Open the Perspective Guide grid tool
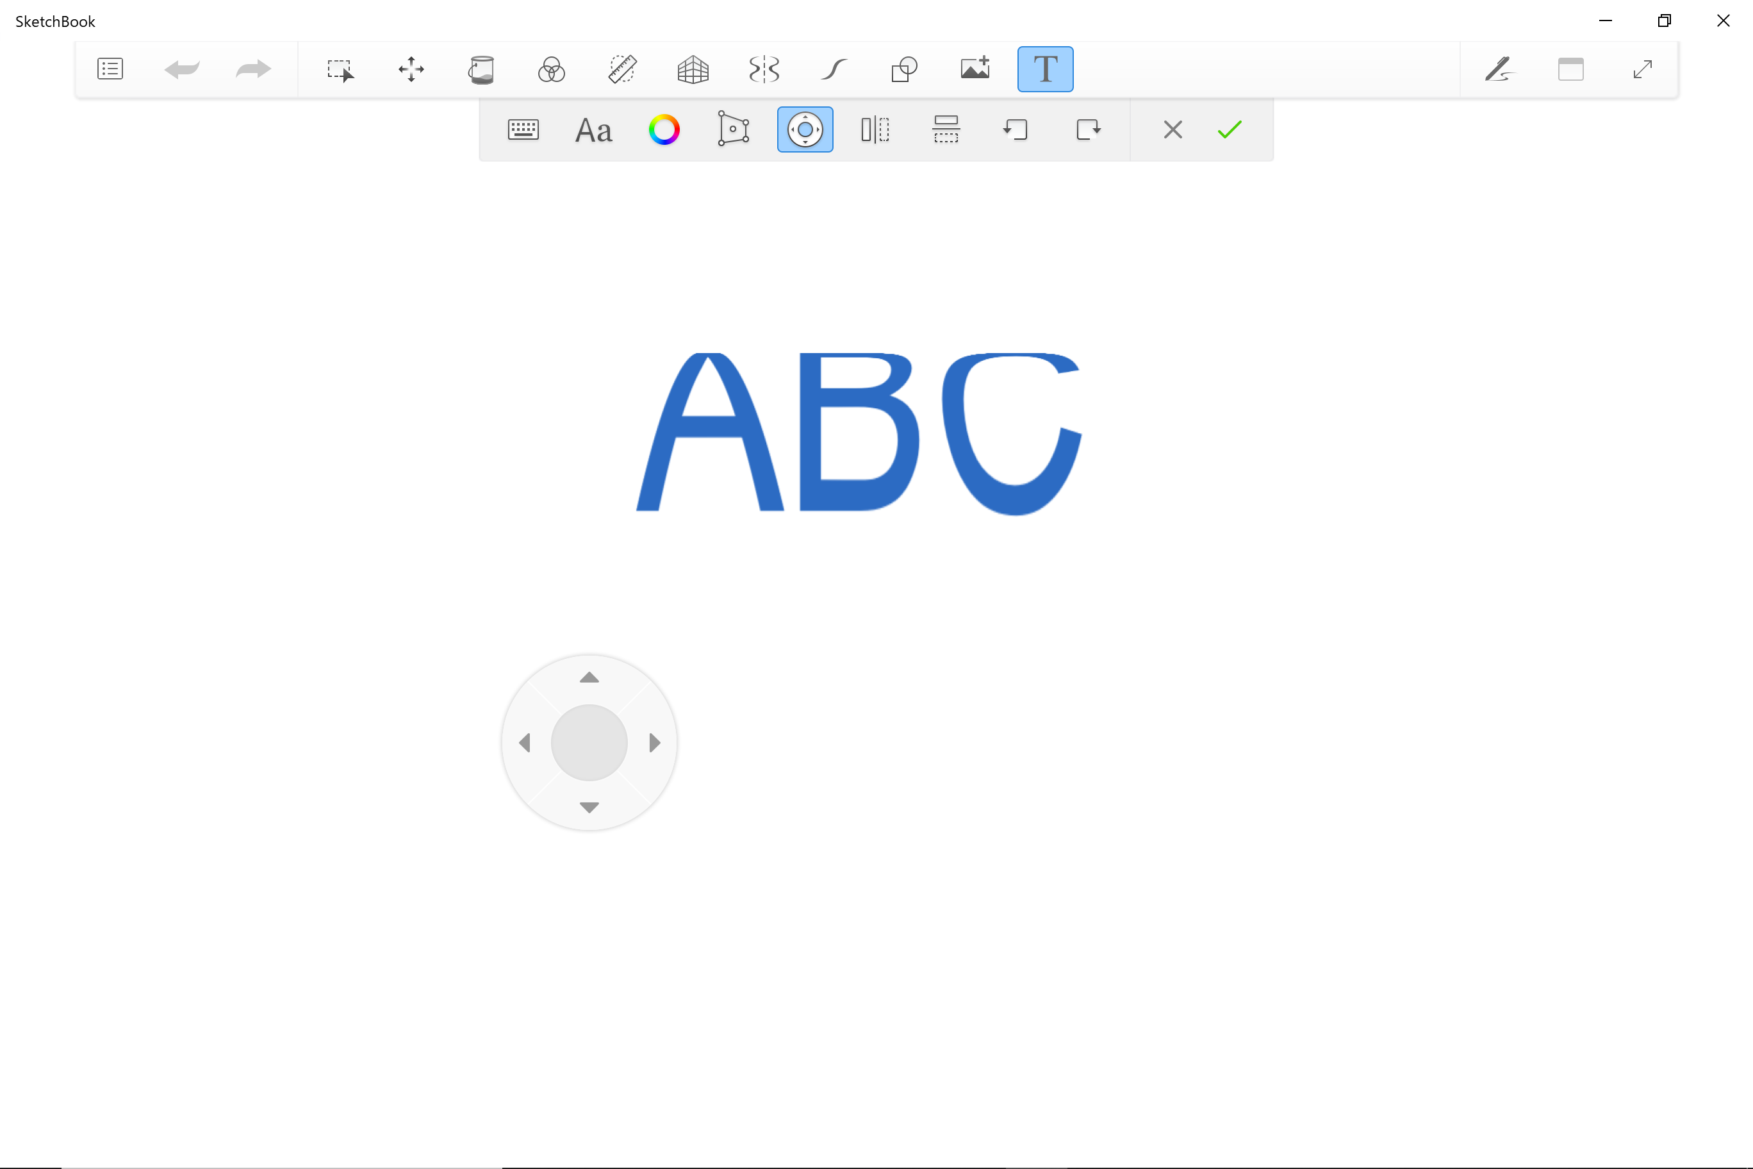The image size is (1753, 1169). [x=693, y=69]
